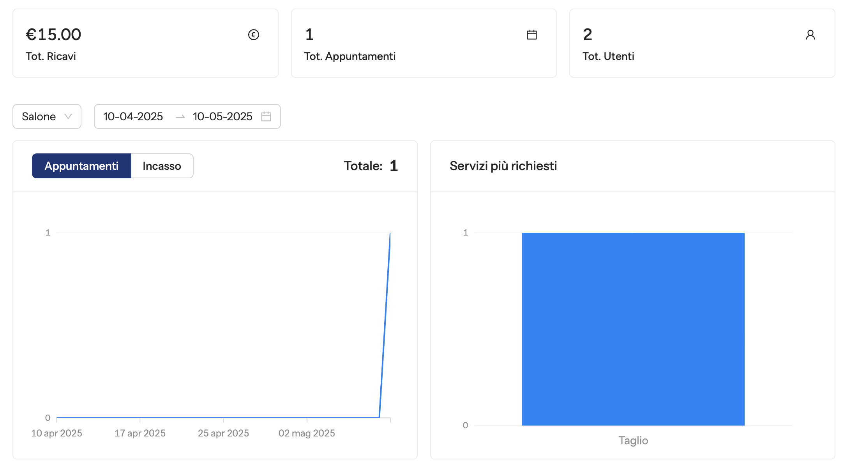Open the calendar icon in the date range picker

266,116
